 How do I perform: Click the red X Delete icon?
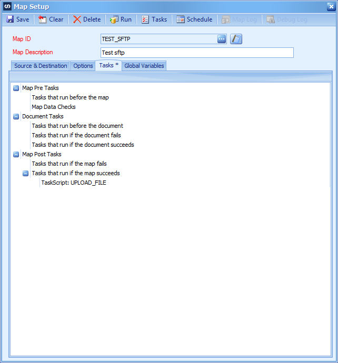click(x=77, y=19)
